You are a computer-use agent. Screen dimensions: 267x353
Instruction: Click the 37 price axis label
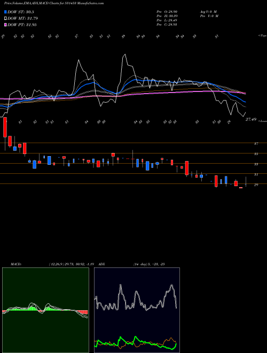(256, 143)
